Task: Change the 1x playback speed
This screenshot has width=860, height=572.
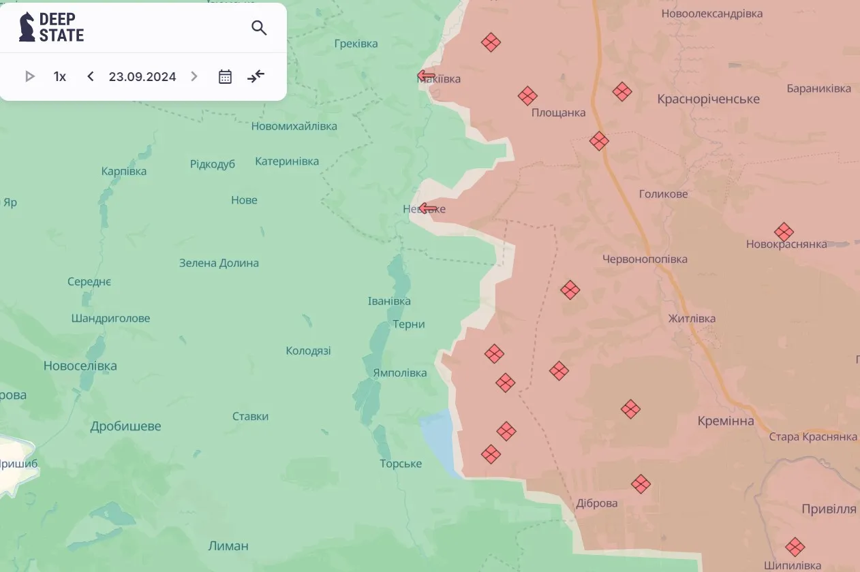Action: point(60,76)
